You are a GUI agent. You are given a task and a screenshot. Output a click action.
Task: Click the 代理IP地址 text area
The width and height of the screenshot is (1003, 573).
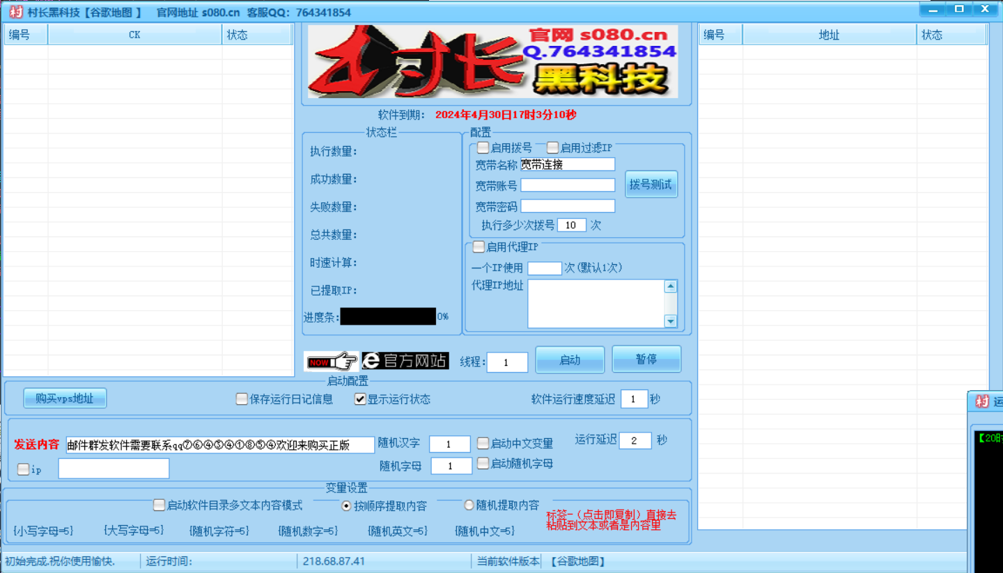click(x=596, y=303)
